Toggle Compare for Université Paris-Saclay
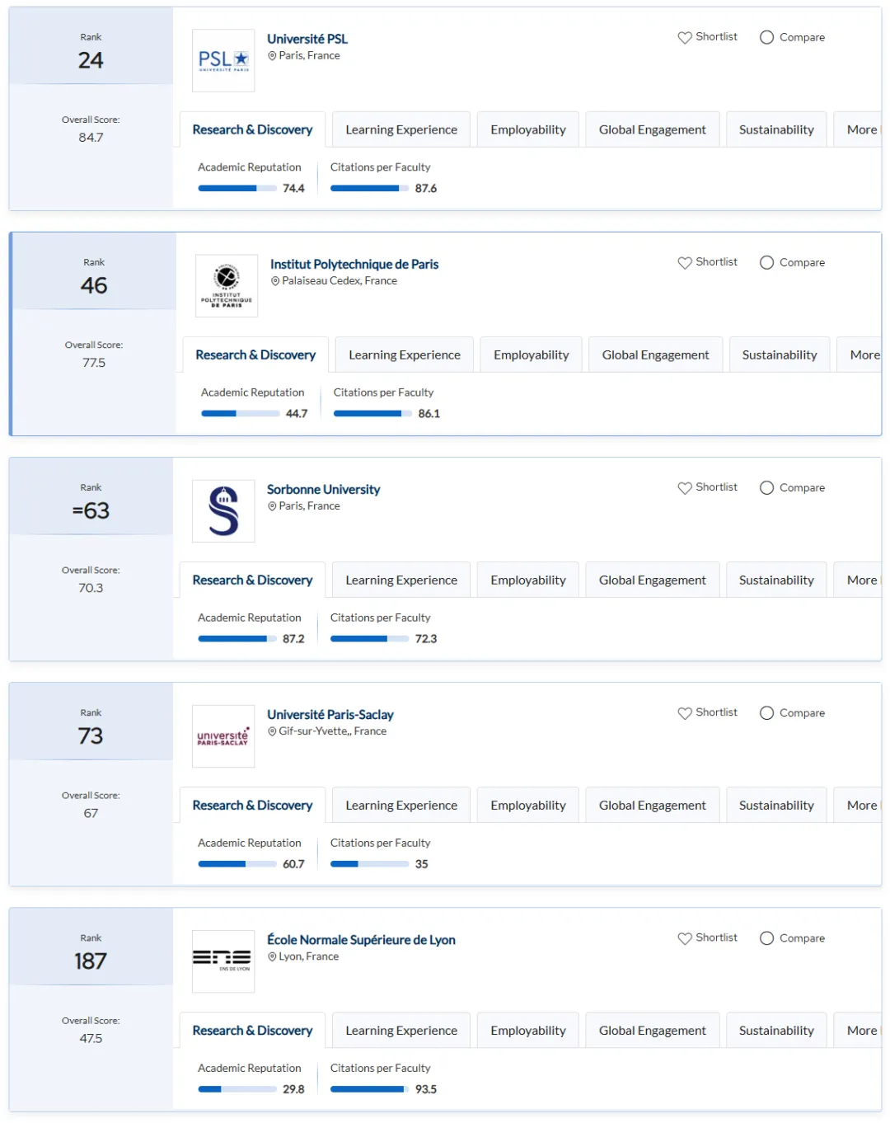Viewport: 890px width, 1123px height. [x=792, y=712]
